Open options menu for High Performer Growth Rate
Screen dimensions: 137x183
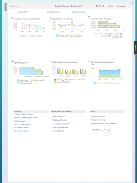click(x=51, y=18)
